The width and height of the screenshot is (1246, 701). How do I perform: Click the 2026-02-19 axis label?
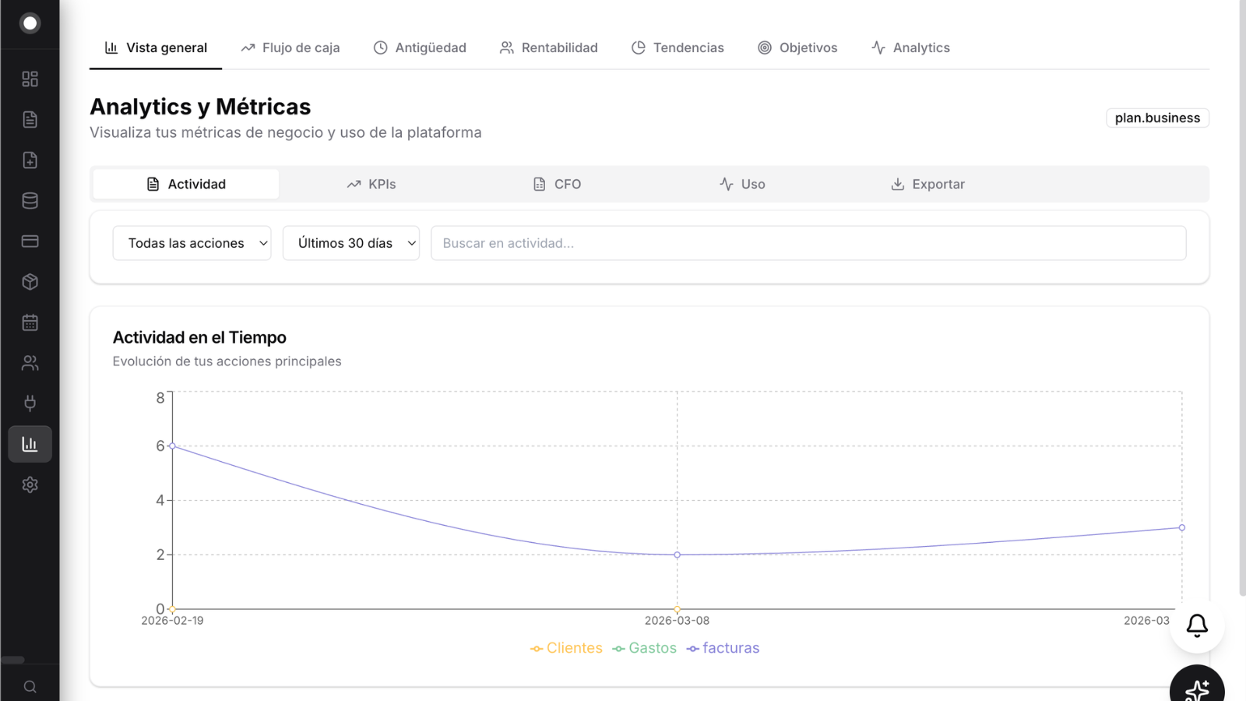coord(172,621)
